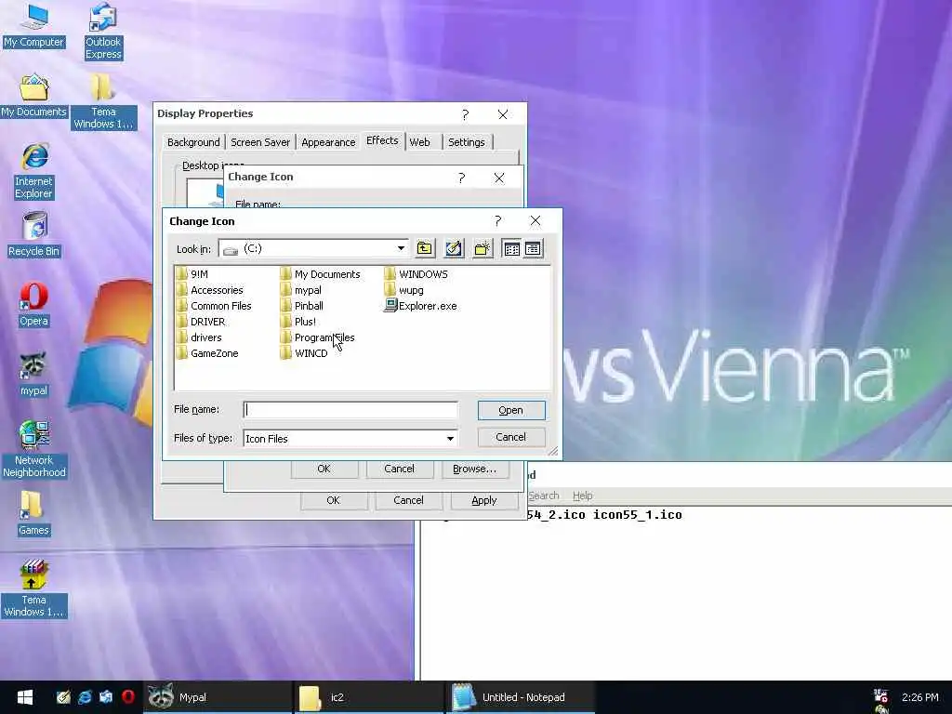Expand the Look in drive dropdown
The height and width of the screenshot is (714, 952).
[x=401, y=248]
